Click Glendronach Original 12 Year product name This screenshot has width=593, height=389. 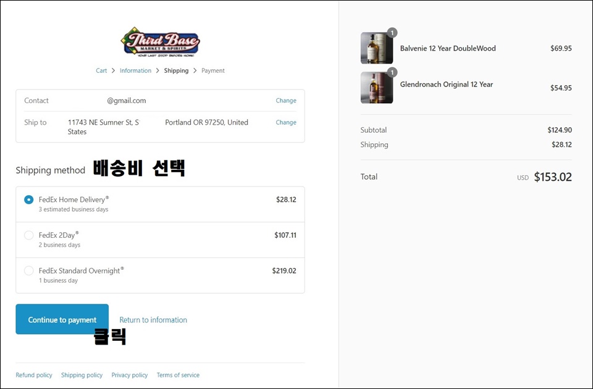point(447,85)
